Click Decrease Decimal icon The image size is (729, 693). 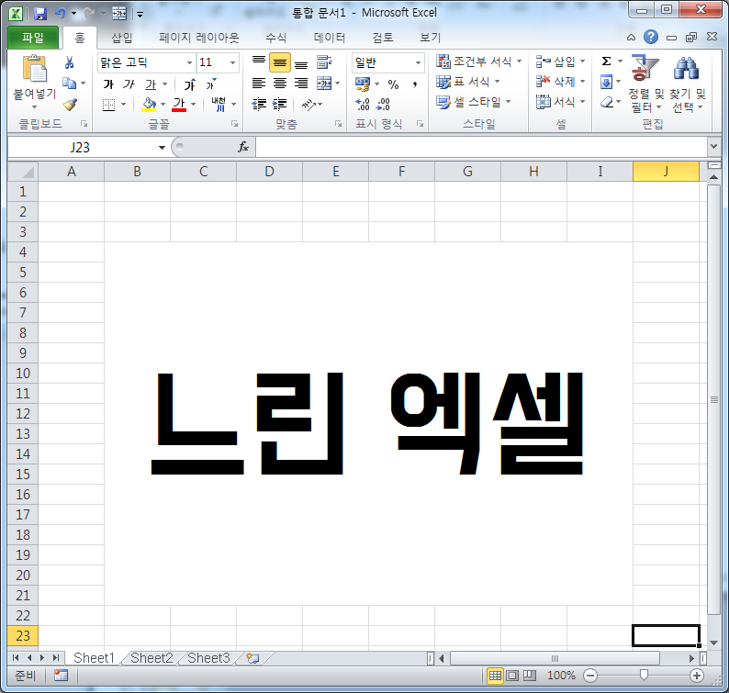click(x=383, y=104)
